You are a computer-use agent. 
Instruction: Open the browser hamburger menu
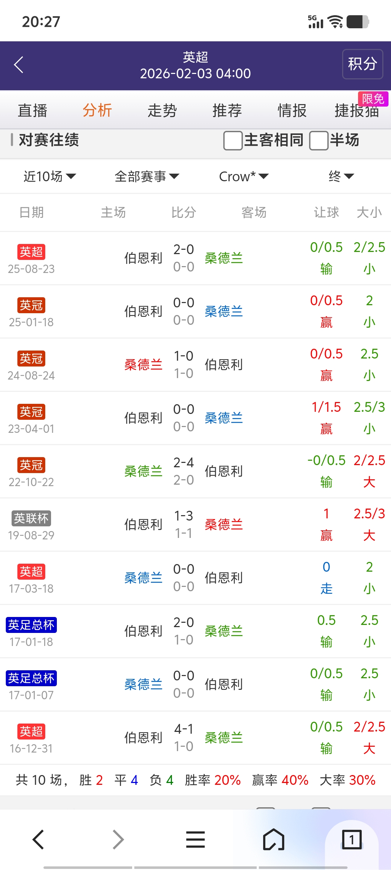[195, 840]
